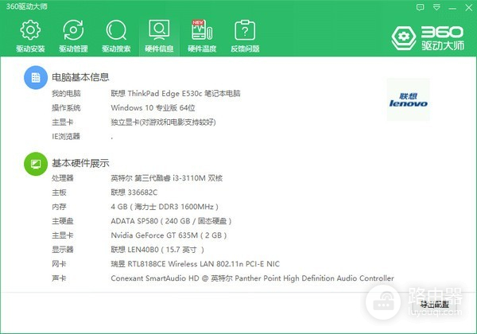
Task: Click the green 基本硬件展示 monitor icon
Action: point(36,164)
